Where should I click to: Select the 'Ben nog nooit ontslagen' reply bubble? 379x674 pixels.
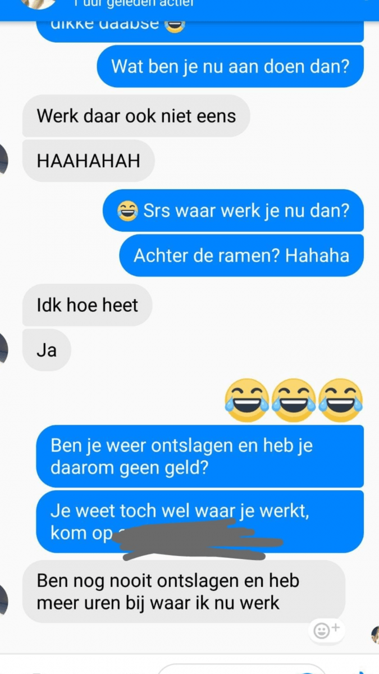[x=184, y=591]
